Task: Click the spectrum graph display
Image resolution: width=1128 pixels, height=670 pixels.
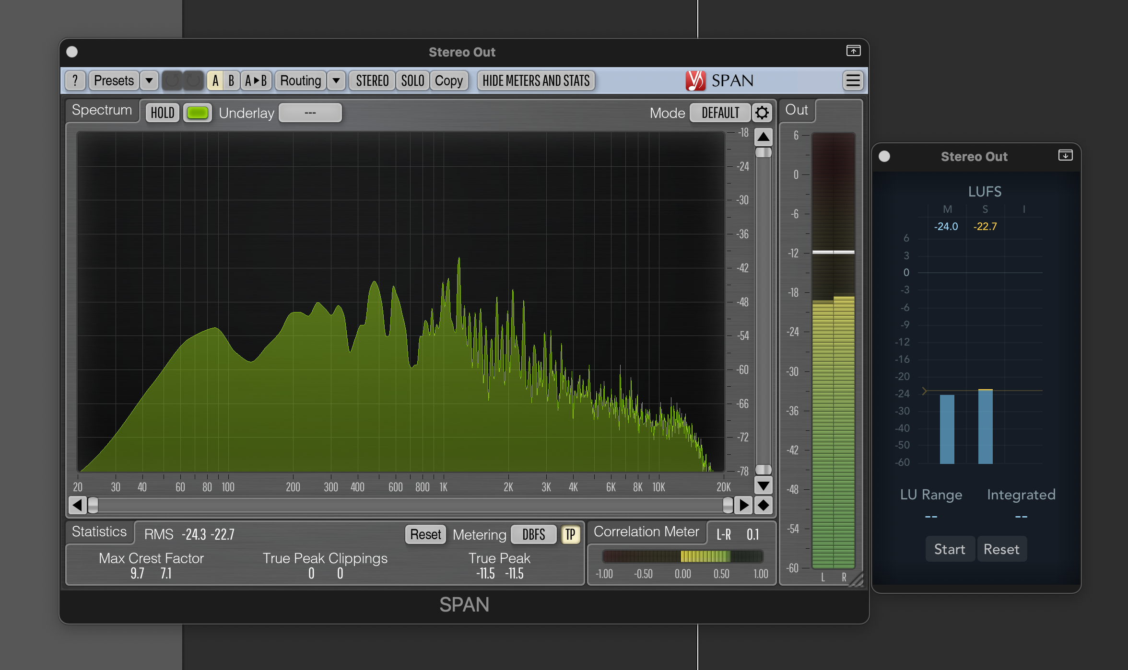Action: click(x=401, y=302)
